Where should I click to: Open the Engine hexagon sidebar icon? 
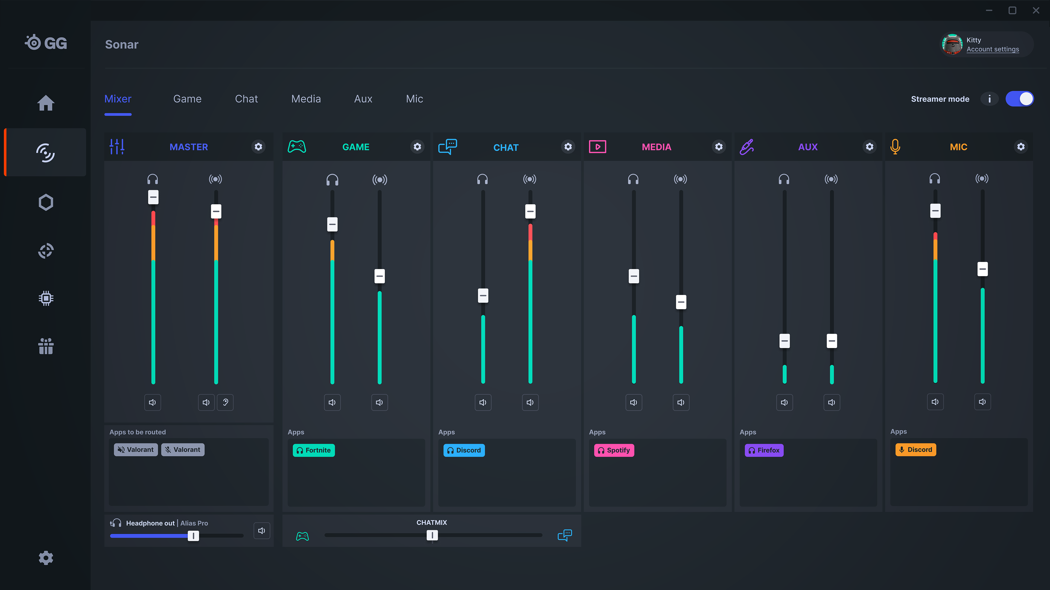46,202
